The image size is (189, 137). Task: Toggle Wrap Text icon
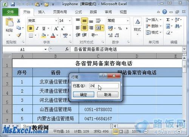(x=98, y=20)
